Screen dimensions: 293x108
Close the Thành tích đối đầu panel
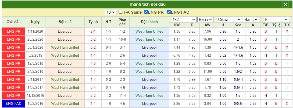285,4
